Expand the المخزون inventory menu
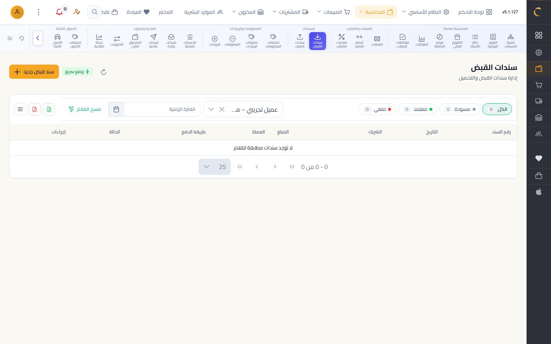 coord(248,12)
